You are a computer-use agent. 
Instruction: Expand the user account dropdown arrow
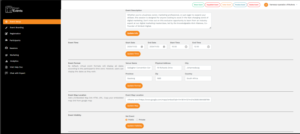pyautogui.click(x=296, y=5)
